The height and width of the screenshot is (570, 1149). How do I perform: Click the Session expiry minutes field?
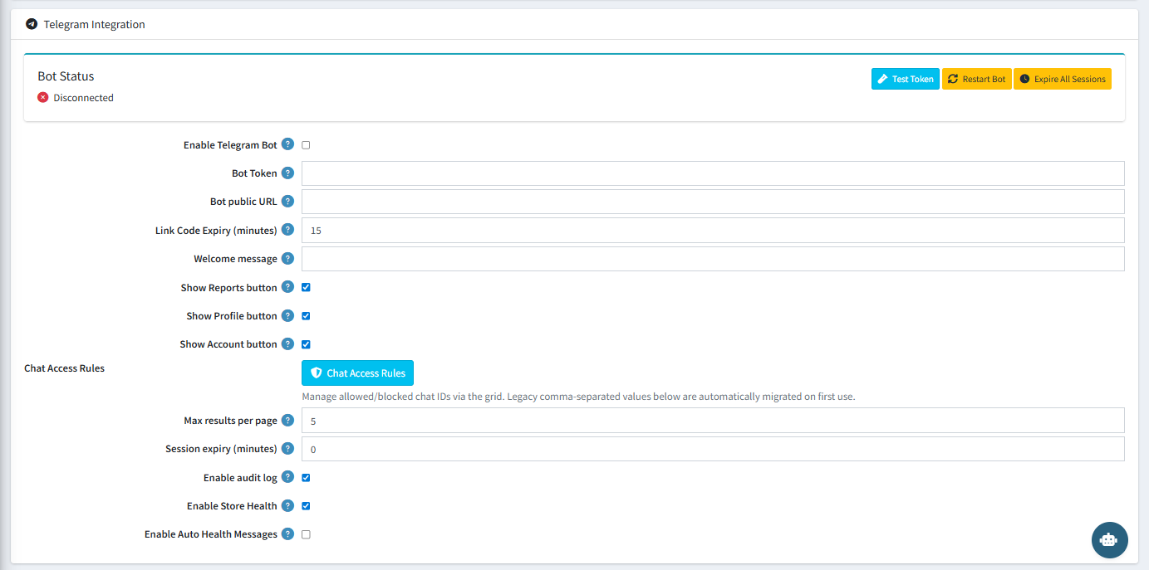click(713, 449)
